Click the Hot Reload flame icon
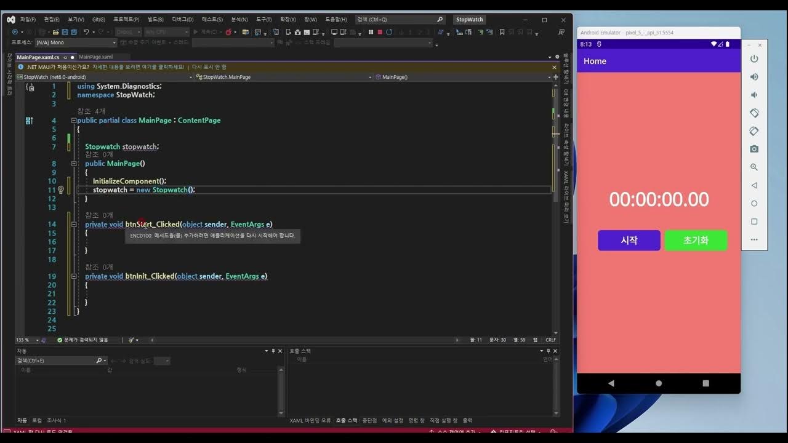This screenshot has width=788, height=443. (228, 32)
